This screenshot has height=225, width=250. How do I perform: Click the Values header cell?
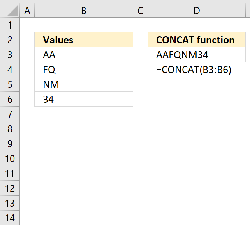click(x=84, y=40)
